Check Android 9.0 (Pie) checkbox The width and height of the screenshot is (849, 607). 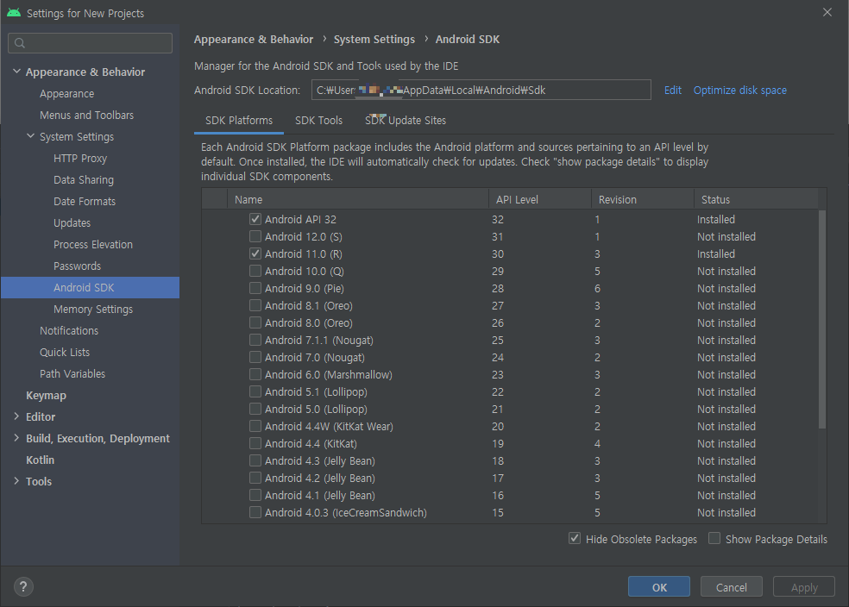(x=255, y=288)
